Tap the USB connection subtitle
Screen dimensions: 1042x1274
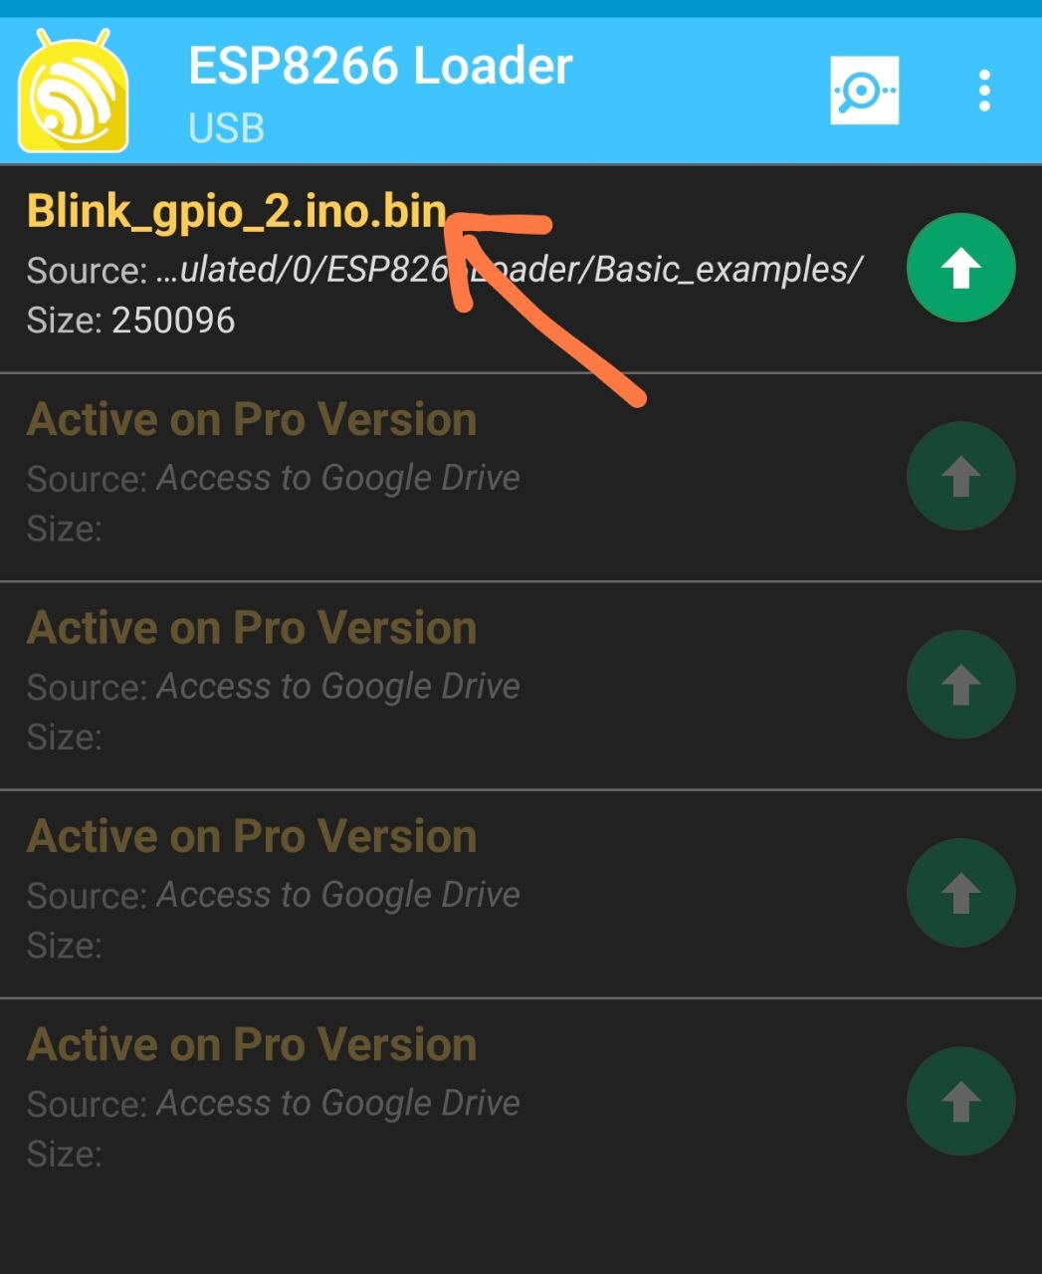(226, 128)
